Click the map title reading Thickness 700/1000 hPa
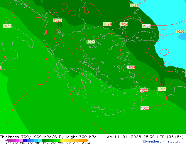The height and width of the screenshot is (144, 186). click(48, 137)
